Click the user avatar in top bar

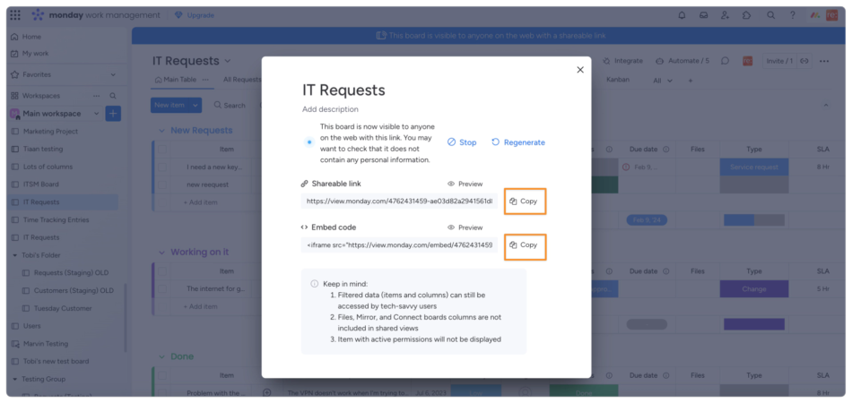tap(832, 15)
